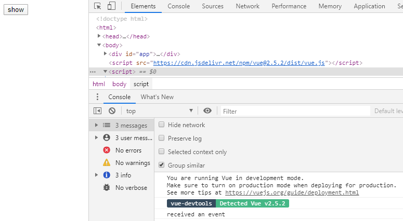
Task: Hide the console sidebar
Action: pyautogui.click(x=97, y=111)
